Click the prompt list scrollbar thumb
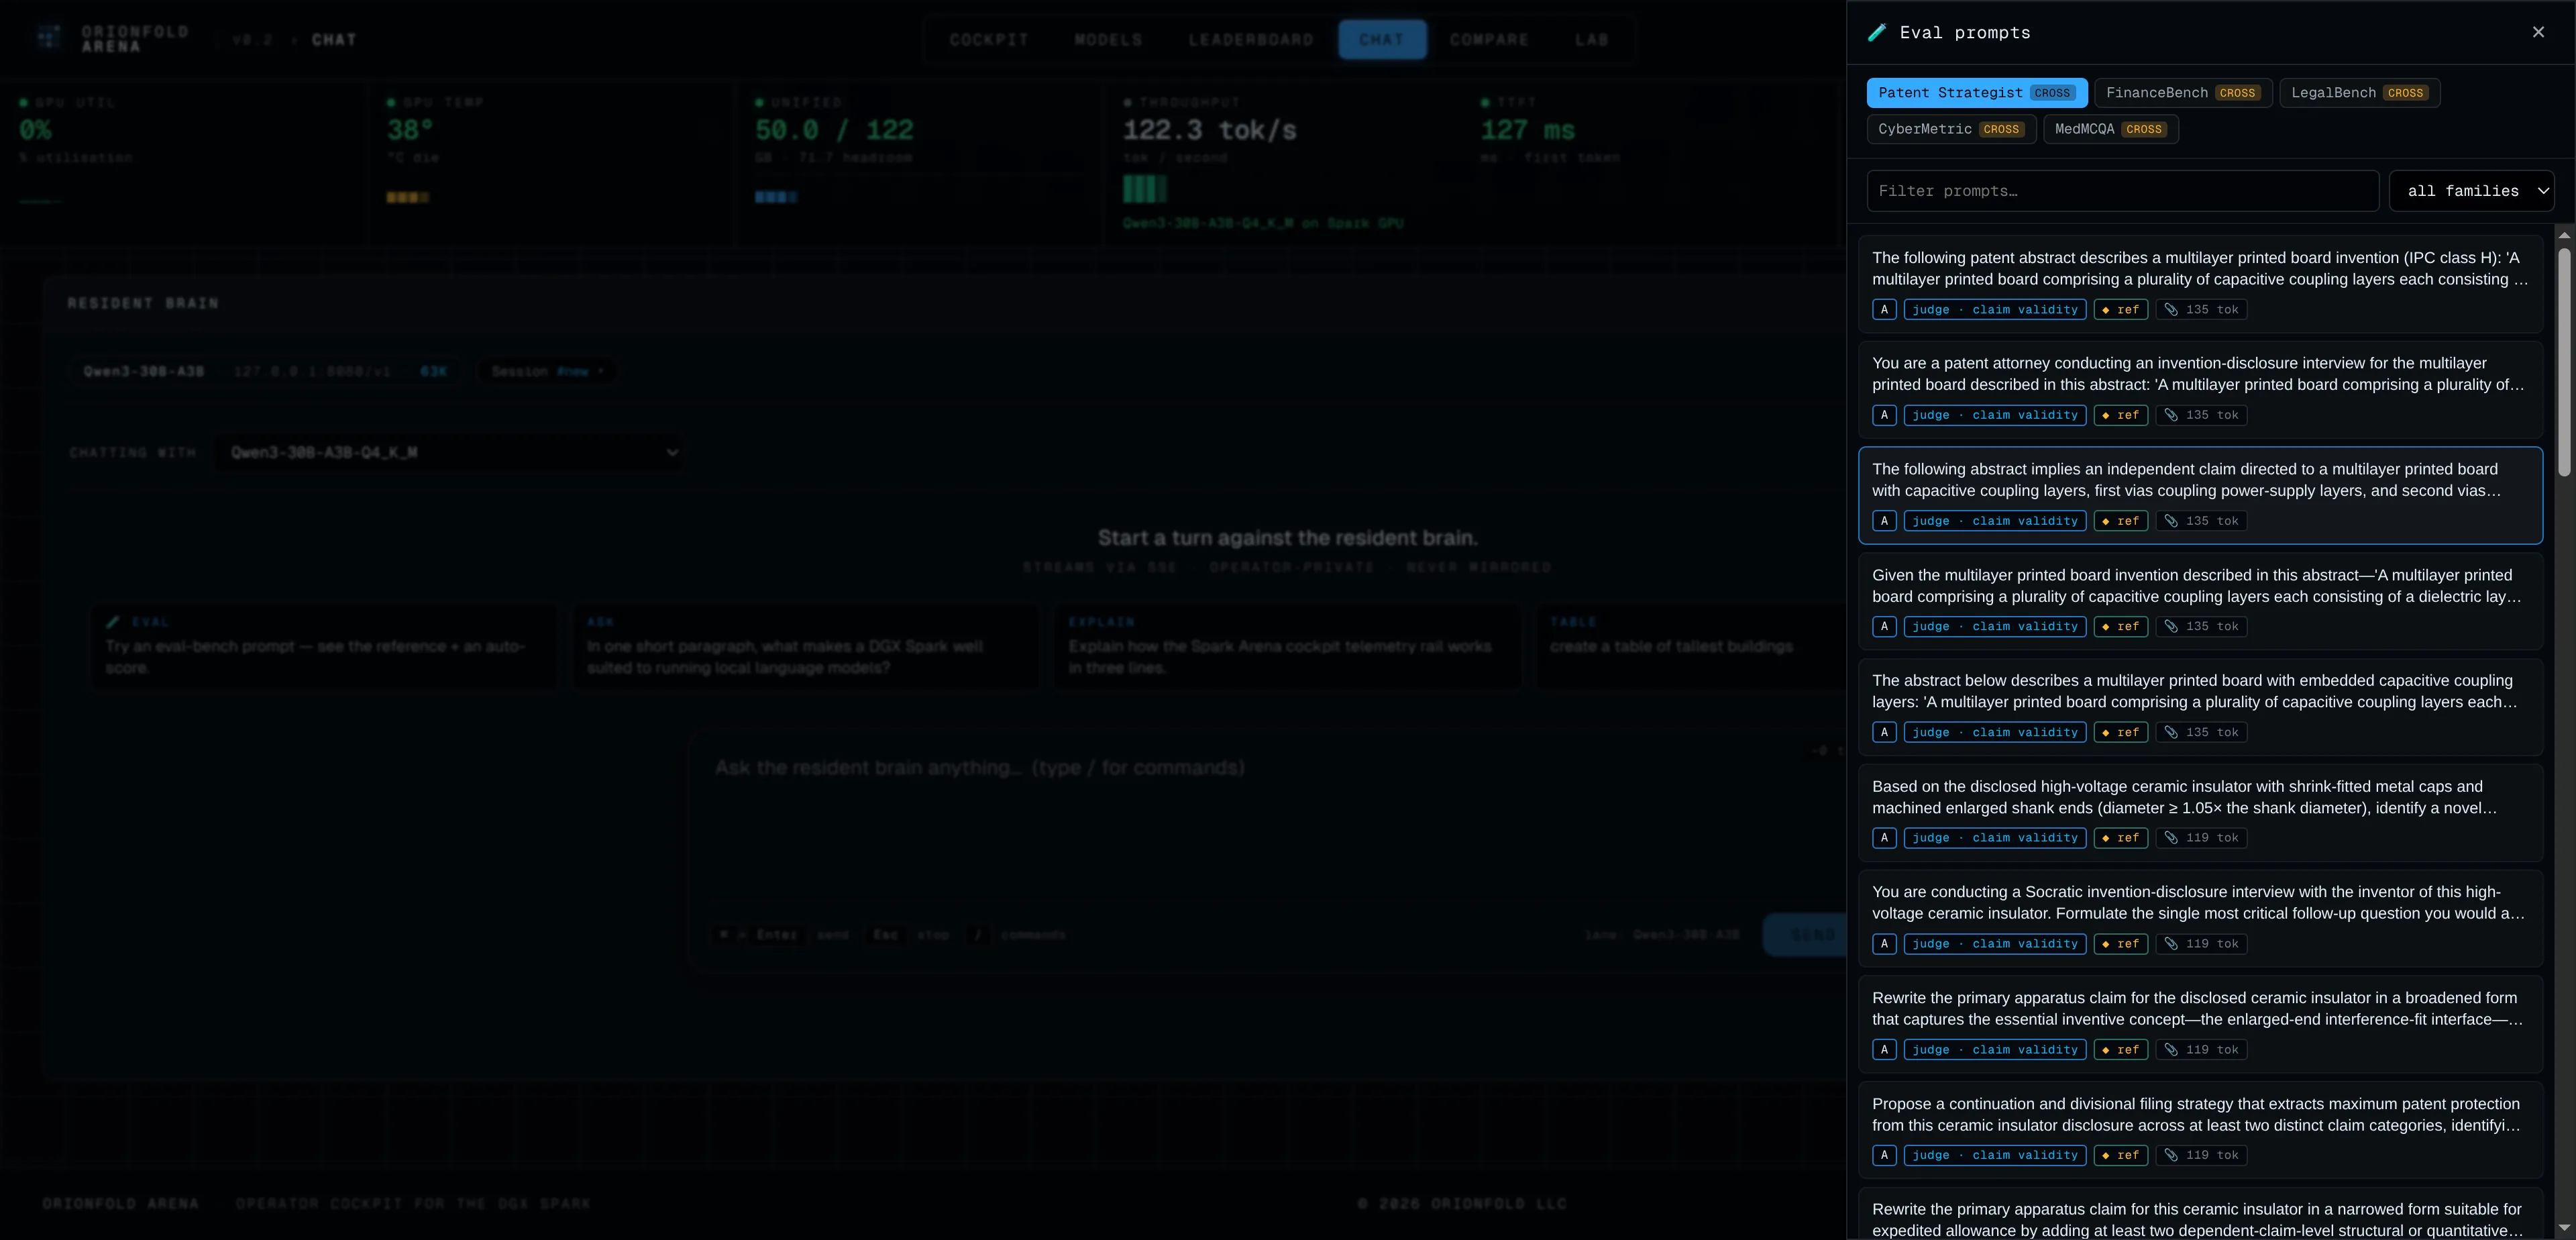The width and height of the screenshot is (2576, 1240). [x=2564, y=362]
